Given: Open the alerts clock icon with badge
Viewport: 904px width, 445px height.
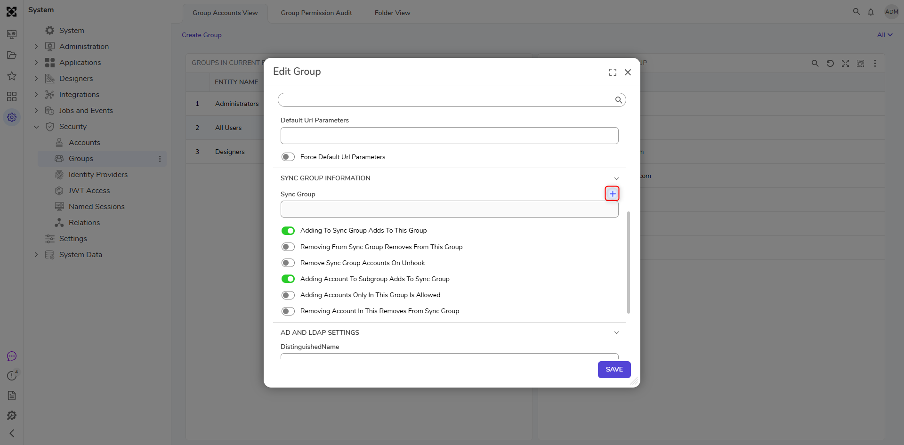Looking at the screenshot, I should (12, 376).
